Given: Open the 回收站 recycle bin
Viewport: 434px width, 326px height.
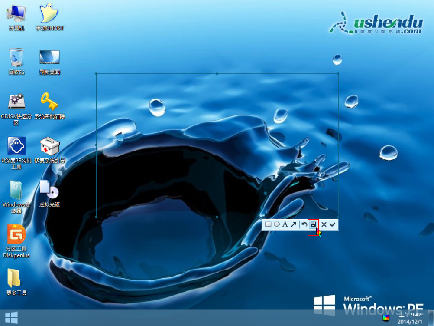Looking at the screenshot, I should (x=16, y=61).
